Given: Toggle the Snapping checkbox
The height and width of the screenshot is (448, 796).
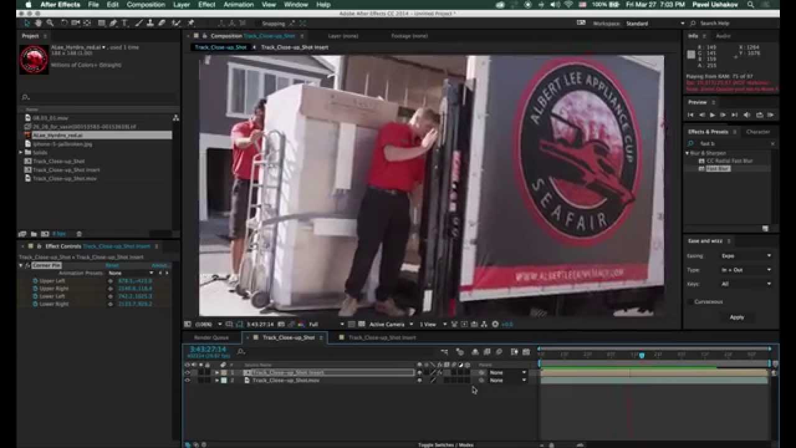Looking at the screenshot, I should click(257, 24).
